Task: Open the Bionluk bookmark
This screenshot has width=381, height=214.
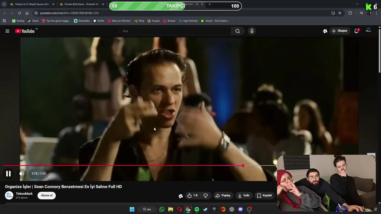Action: 169,21
